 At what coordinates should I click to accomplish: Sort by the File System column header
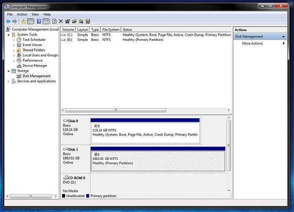[111, 29]
